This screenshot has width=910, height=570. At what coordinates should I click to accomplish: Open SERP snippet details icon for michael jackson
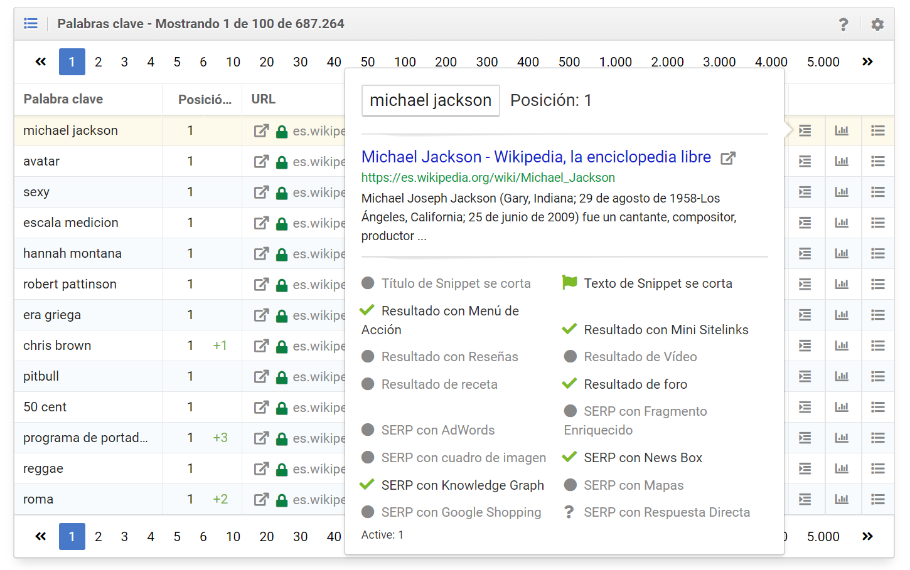[x=805, y=130]
